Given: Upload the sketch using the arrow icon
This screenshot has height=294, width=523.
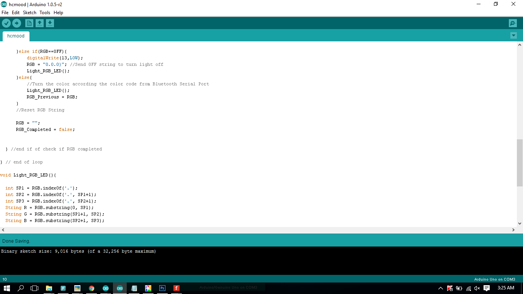Looking at the screenshot, I should coord(16,23).
